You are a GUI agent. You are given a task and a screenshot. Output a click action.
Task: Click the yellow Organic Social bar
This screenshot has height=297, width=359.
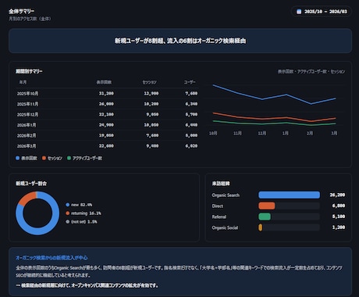(261, 227)
